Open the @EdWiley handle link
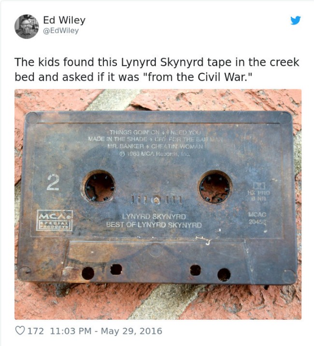Viewport: 314px width, 346px height. [x=61, y=30]
